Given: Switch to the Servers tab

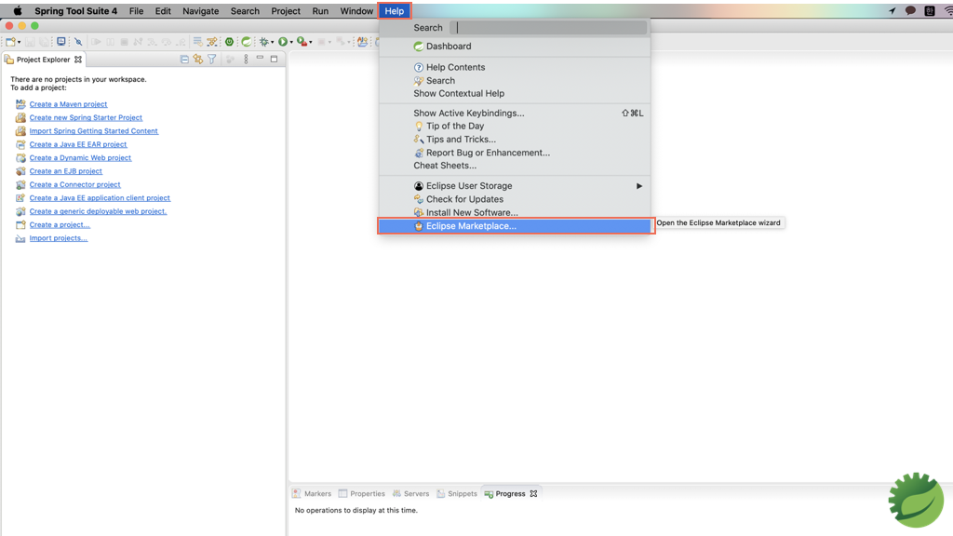Looking at the screenshot, I should pyautogui.click(x=410, y=493).
